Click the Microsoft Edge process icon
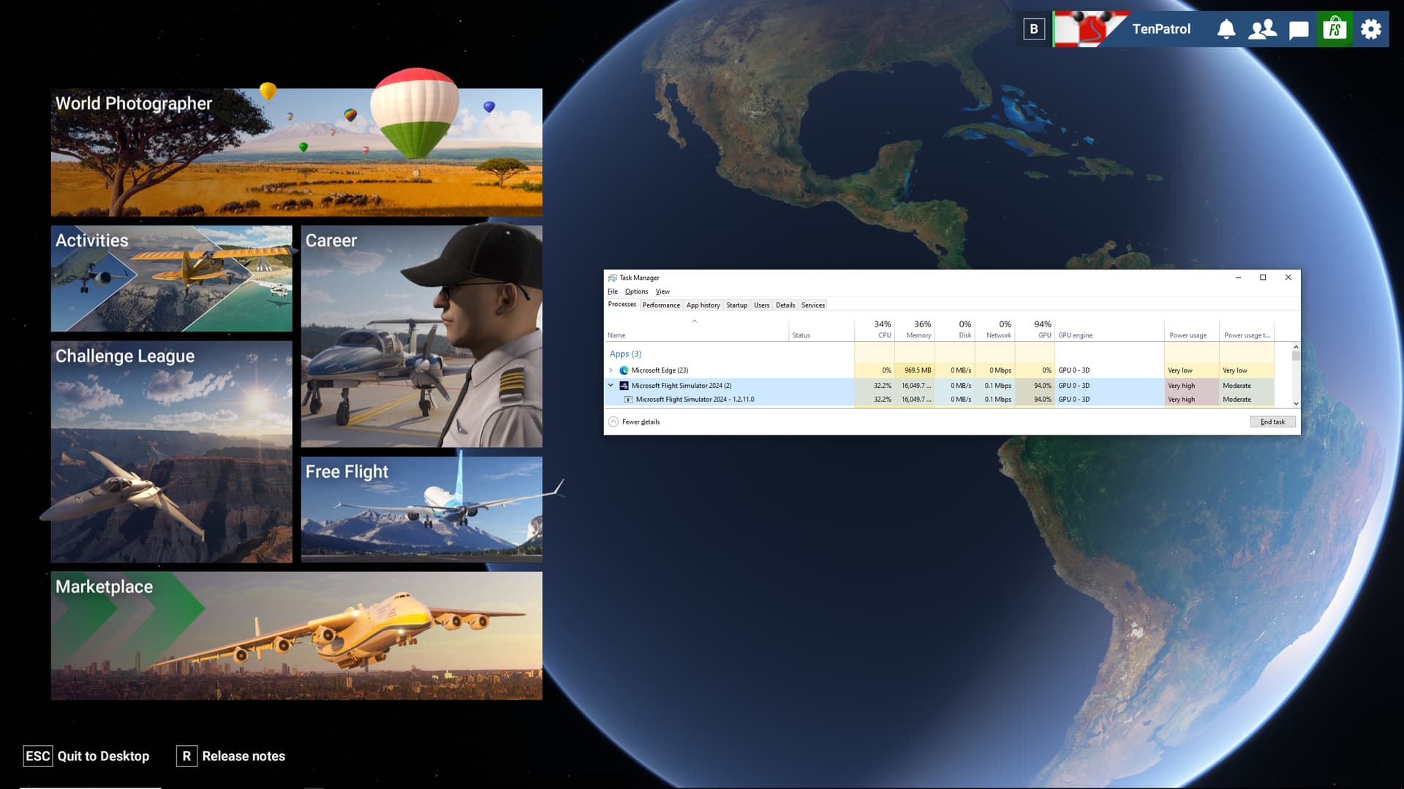The image size is (1404, 789). pos(624,370)
